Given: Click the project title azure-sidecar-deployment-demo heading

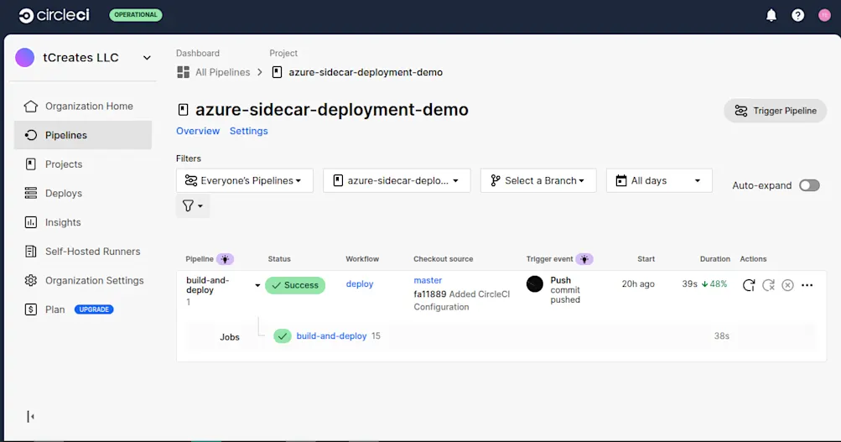Looking at the screenshot, I should [x=331, y=109].
